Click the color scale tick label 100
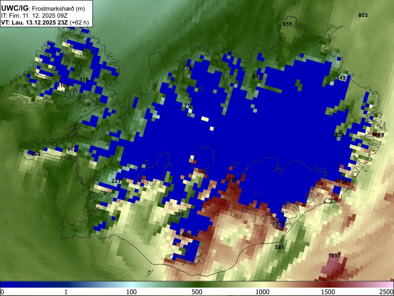The height and width of the screenshot is (296, 394). click(131, 292)
